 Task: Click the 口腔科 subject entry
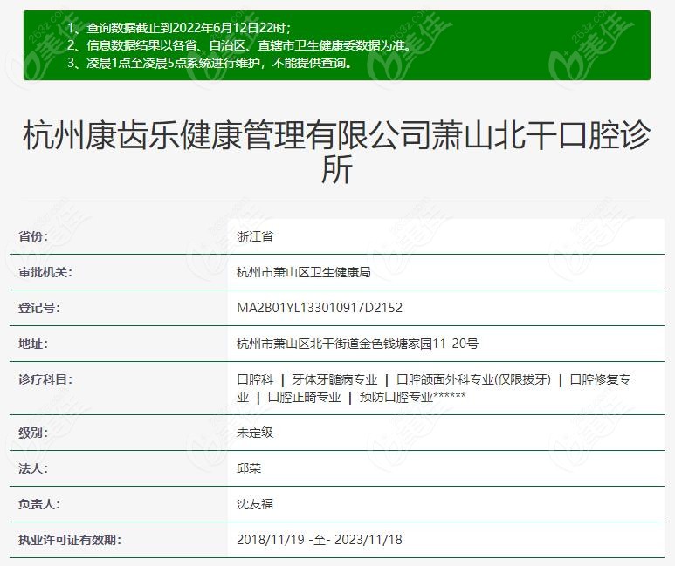click(255, 379)
